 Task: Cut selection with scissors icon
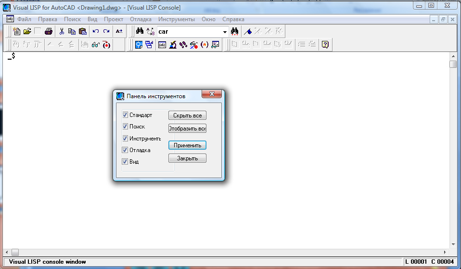coord(62,31)
